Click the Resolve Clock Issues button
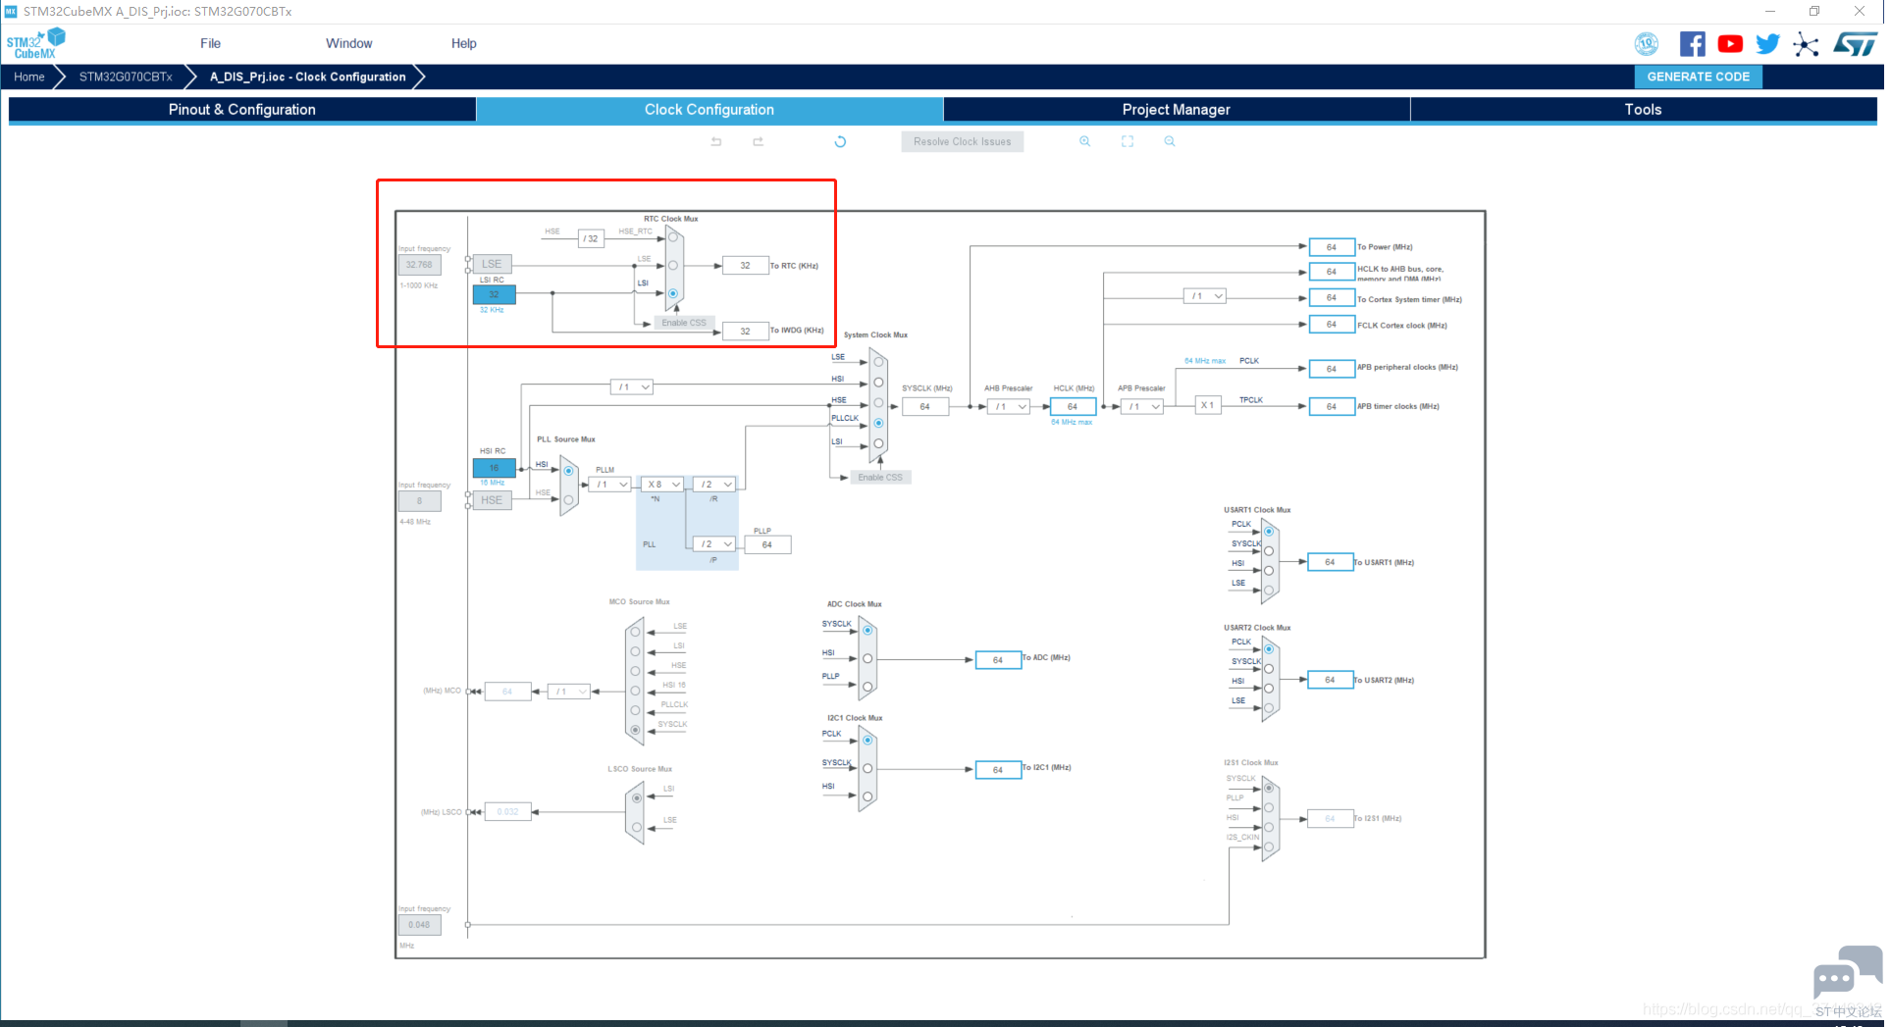Image resolution: width=1891 pixels, height=1027 pixels. [x=963, y=142]
